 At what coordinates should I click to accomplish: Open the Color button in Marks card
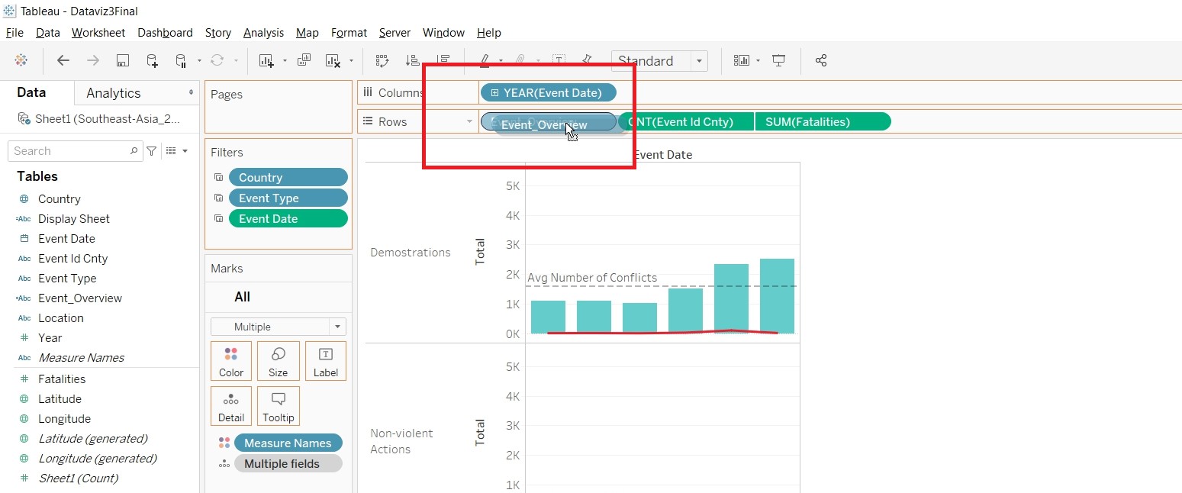[x=231, y=361]
